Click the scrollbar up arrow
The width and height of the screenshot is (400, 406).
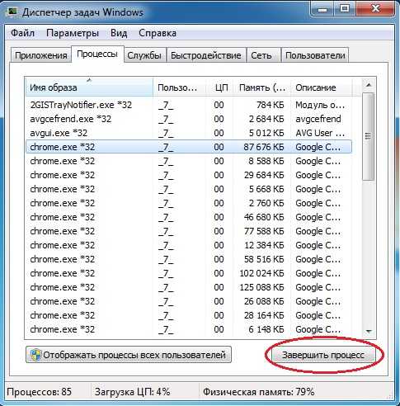click(x=369, y=85)
